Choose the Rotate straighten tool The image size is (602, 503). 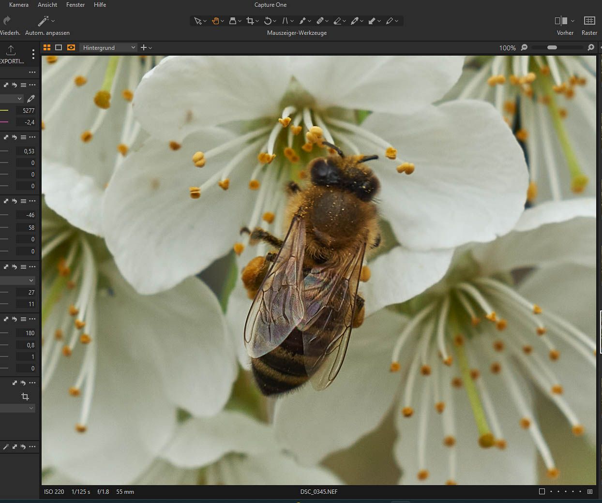click(x=268, y=21)
